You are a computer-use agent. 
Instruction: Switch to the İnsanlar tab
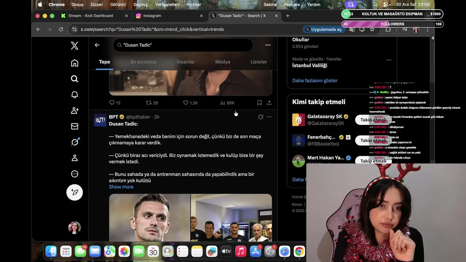click(186, 62)
